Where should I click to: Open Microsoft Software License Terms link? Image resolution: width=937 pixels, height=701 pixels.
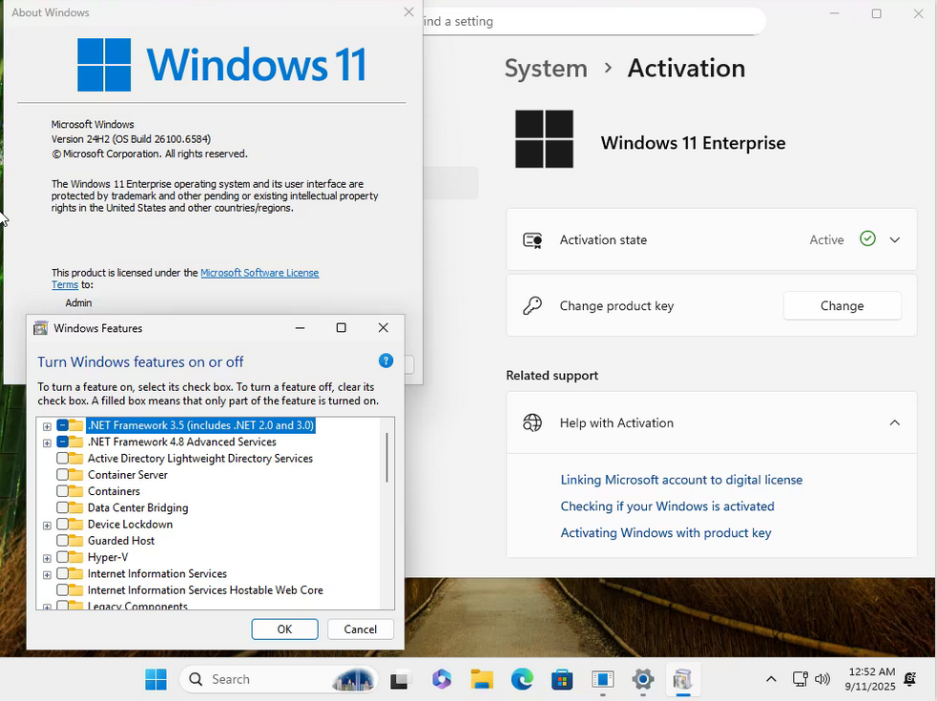point(260,273)
